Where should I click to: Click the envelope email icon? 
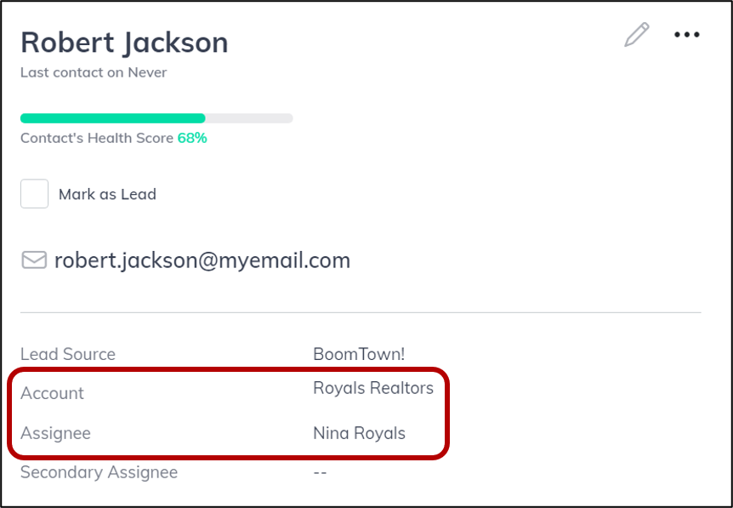pos(34,260)
